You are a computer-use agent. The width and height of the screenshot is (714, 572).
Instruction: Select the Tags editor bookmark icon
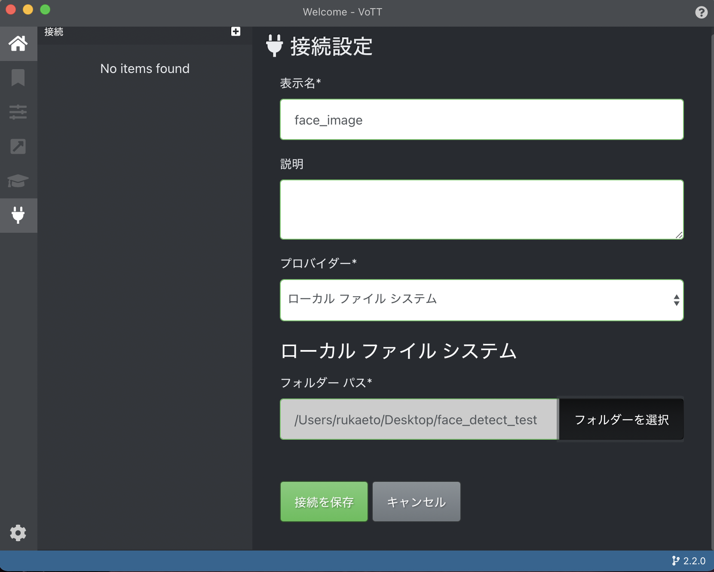point(18,78)
